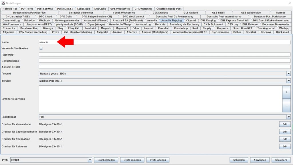Switch to UPS Webservice tab
Image resolution: width=293 pixels, height=165 pixels.
tap(120, 9)
